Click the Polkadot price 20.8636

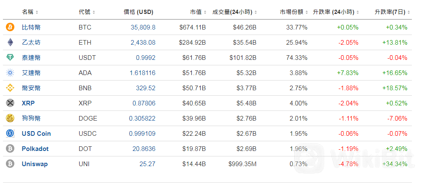(x=144, y=148)
